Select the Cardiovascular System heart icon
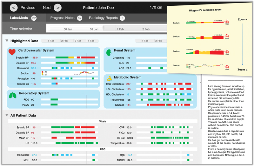The width and height of the screenshot is (254, 166). [12, 52]
